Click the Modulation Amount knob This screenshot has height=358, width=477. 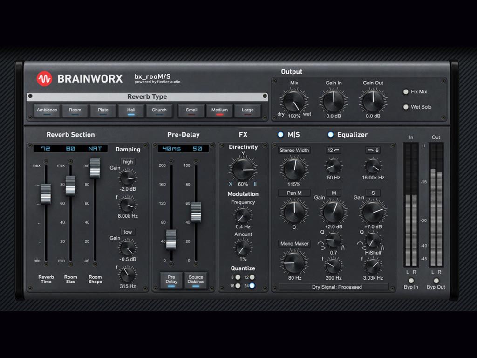click(243, 248)
